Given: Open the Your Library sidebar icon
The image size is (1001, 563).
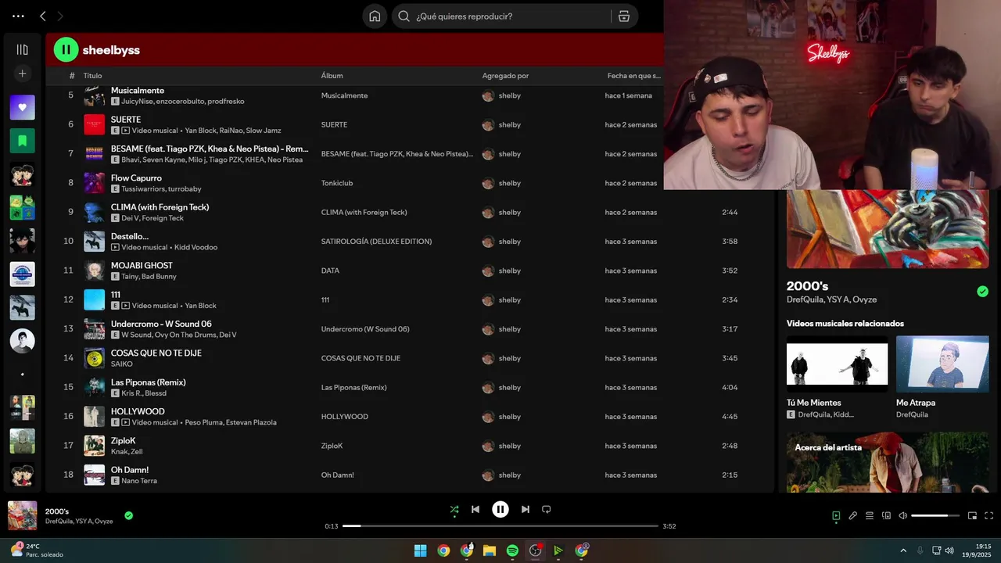Looking at the screenshot, I should click(x=22, y=49).
